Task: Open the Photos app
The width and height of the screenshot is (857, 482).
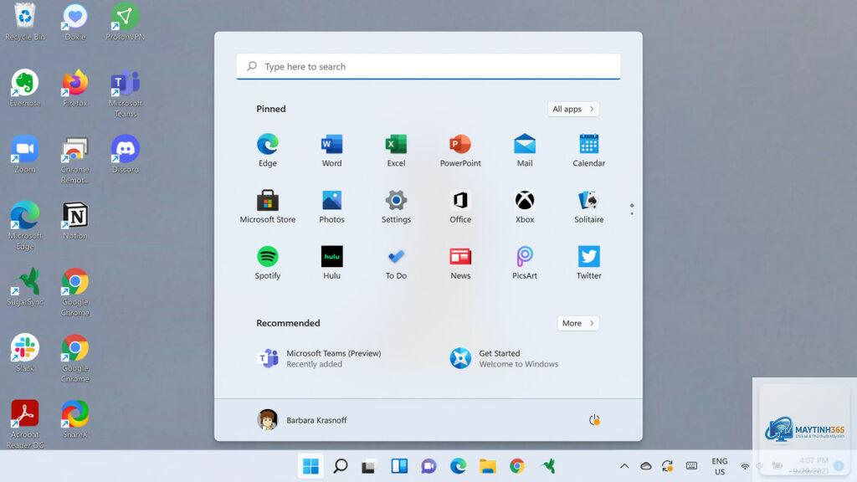Action: pyautogui.click(x=331, y=206)
